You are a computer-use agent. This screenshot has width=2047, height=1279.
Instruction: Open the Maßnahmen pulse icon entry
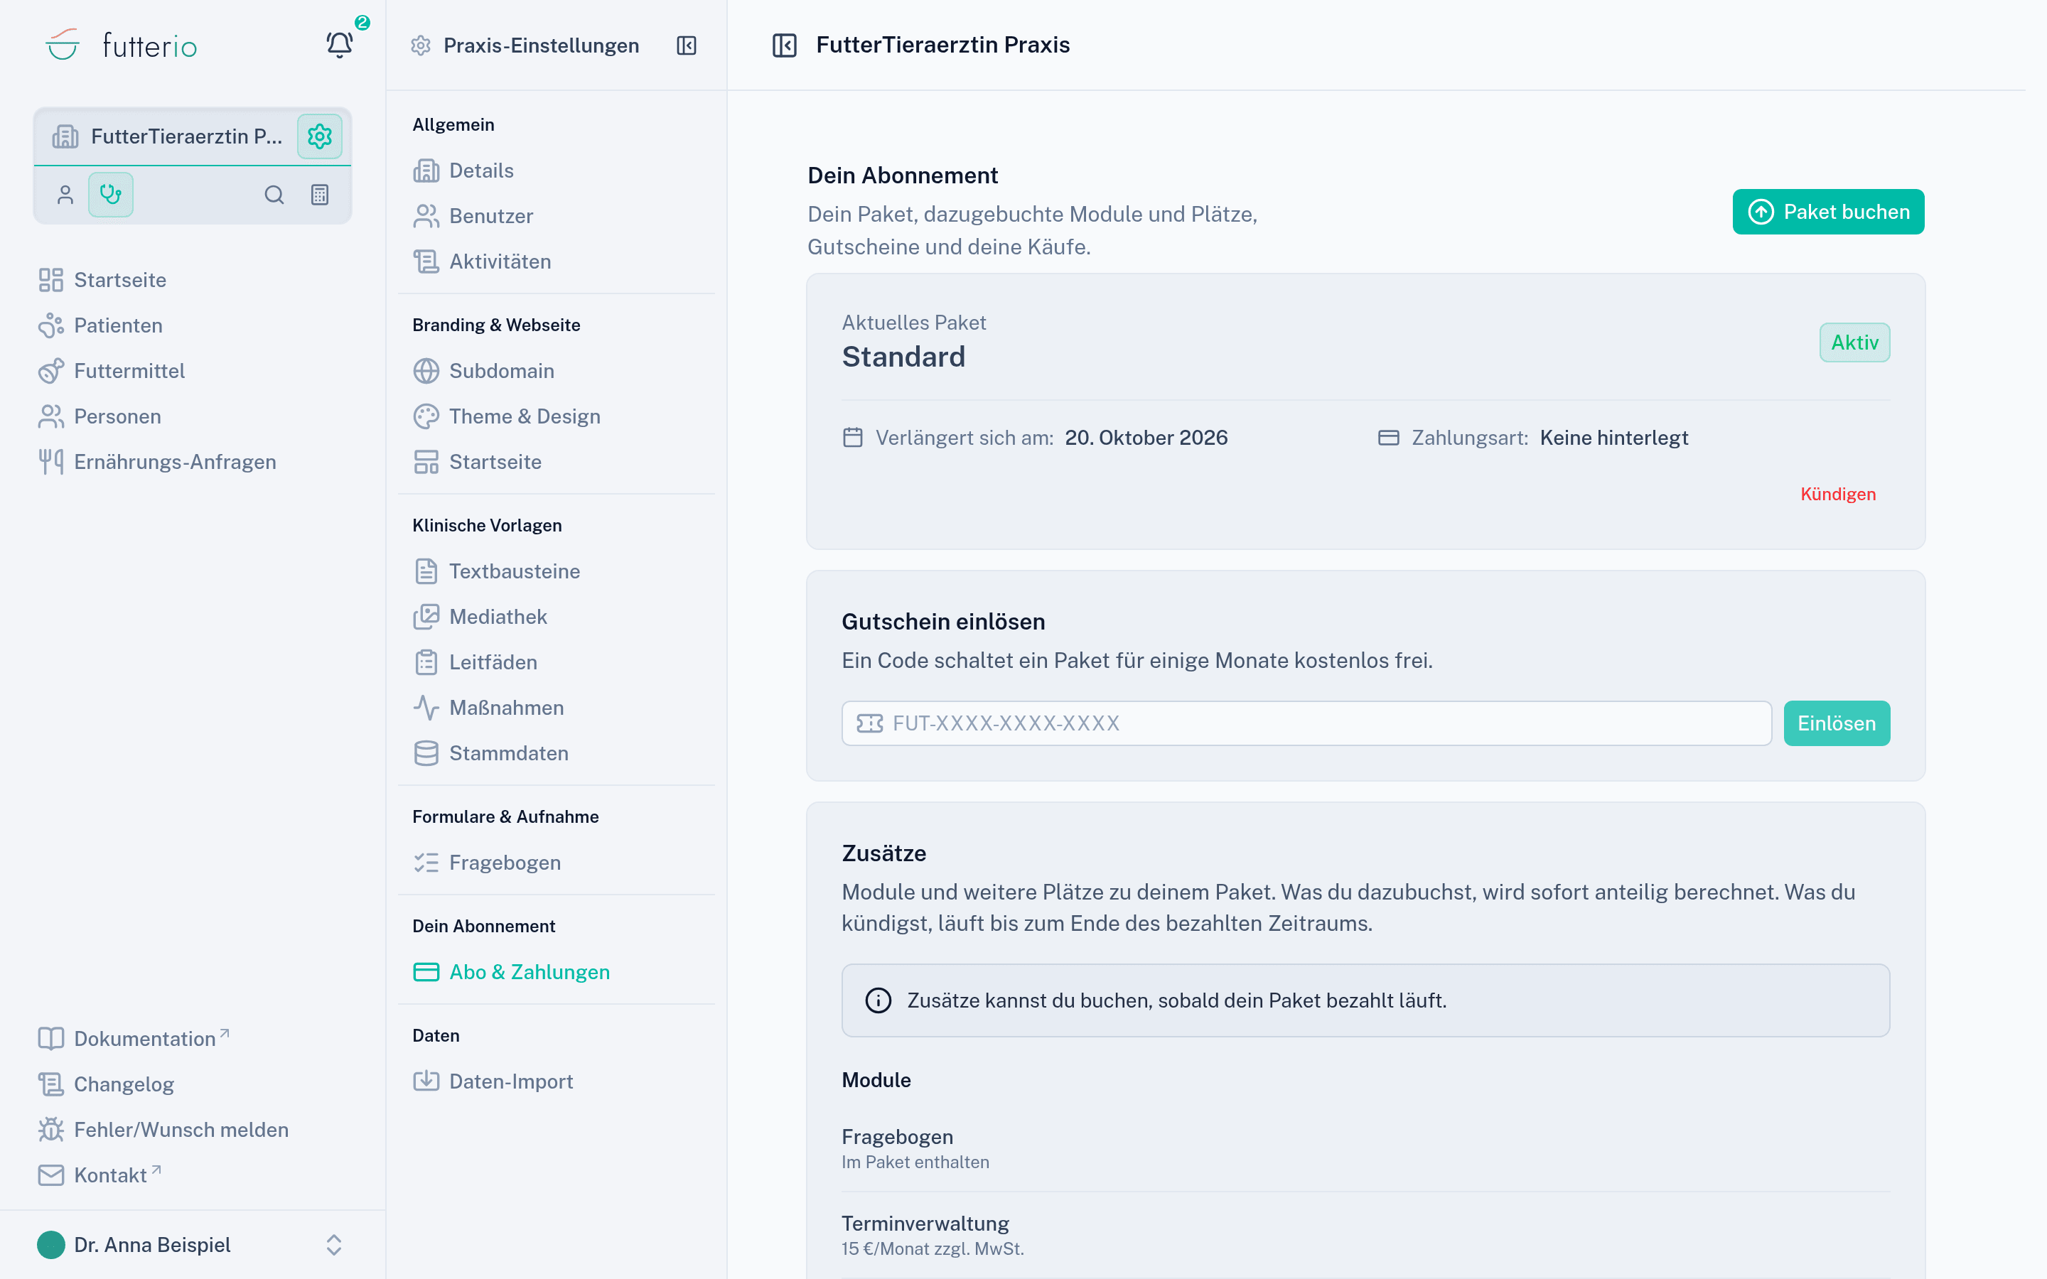[426, 707]
